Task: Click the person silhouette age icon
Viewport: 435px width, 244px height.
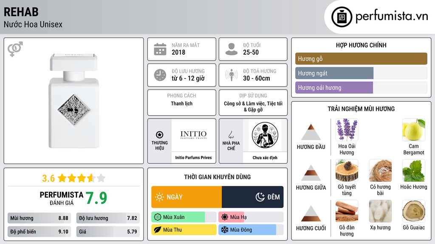Action: pyautogui.click(x=232, y=49)
